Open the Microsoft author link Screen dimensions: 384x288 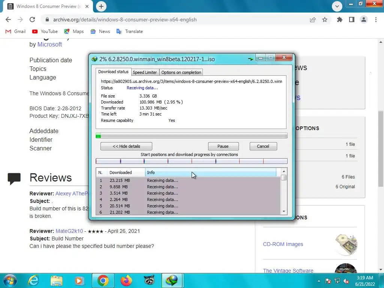click(x=49, y=44)
